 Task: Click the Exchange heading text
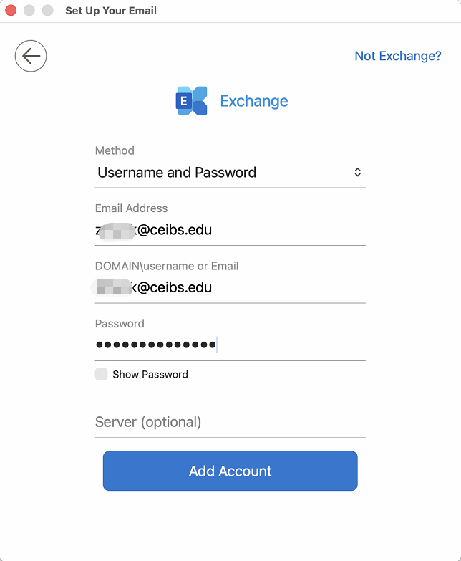[254, 101]
